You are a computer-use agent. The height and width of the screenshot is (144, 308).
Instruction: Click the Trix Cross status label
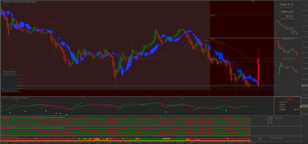[x=284, y=102]
